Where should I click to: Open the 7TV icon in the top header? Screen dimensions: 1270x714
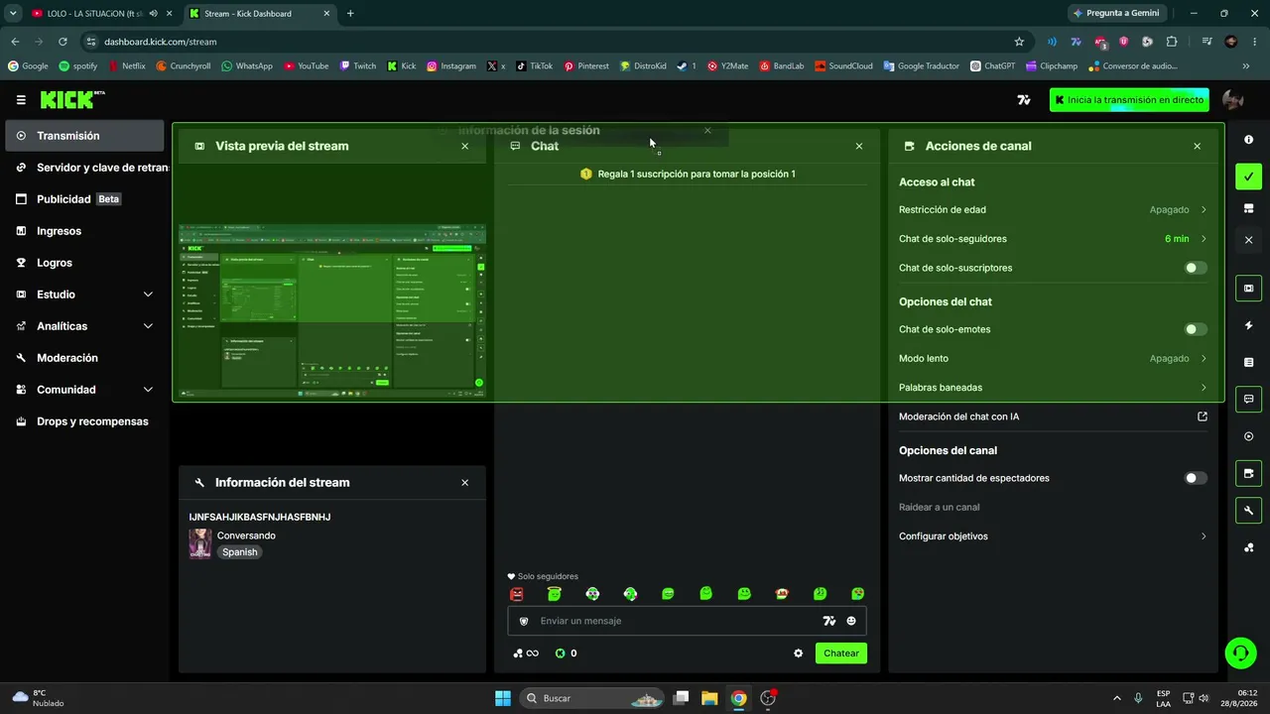[x=1024, y=100]
